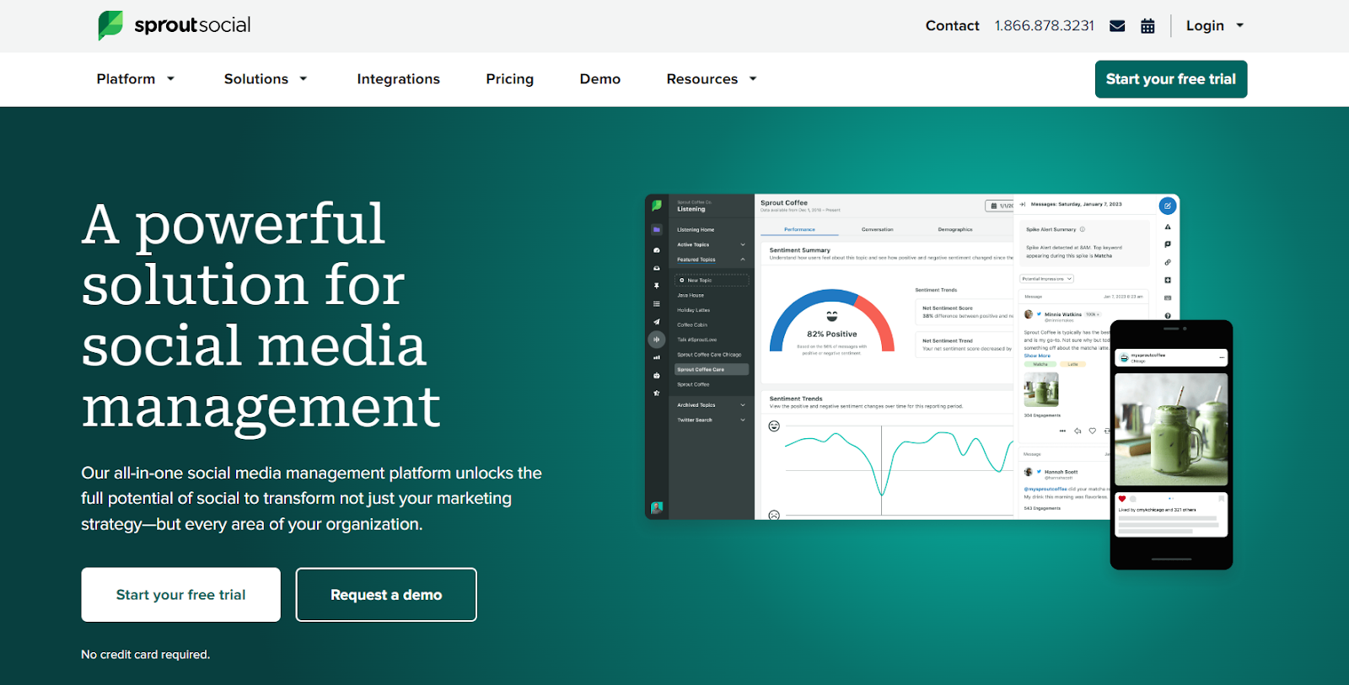Click the star reviews icon in sidebar
The image size is (1349, 685).
657,393
